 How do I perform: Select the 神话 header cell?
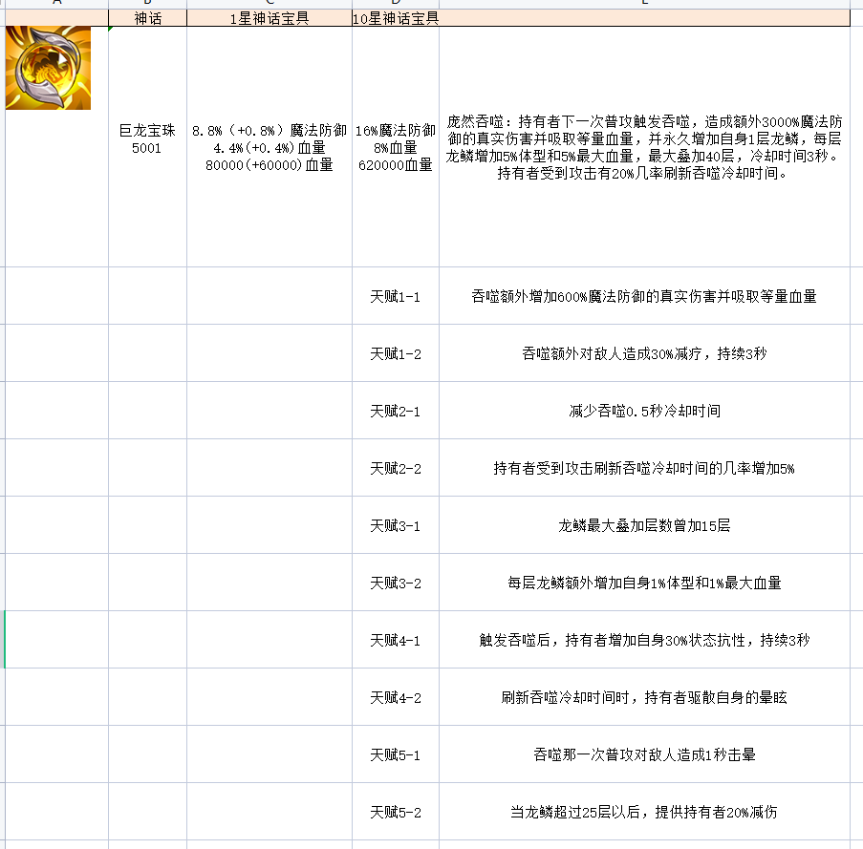tap(147, 18)
